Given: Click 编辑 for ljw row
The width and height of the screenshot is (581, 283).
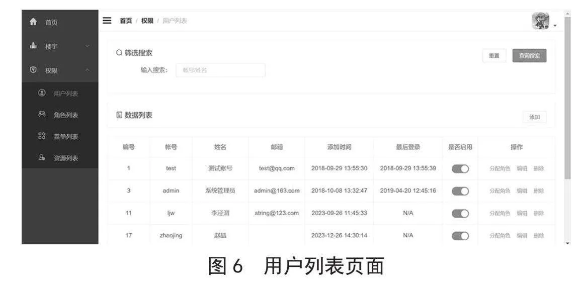Looking at the screenshot, I should 522,213.
